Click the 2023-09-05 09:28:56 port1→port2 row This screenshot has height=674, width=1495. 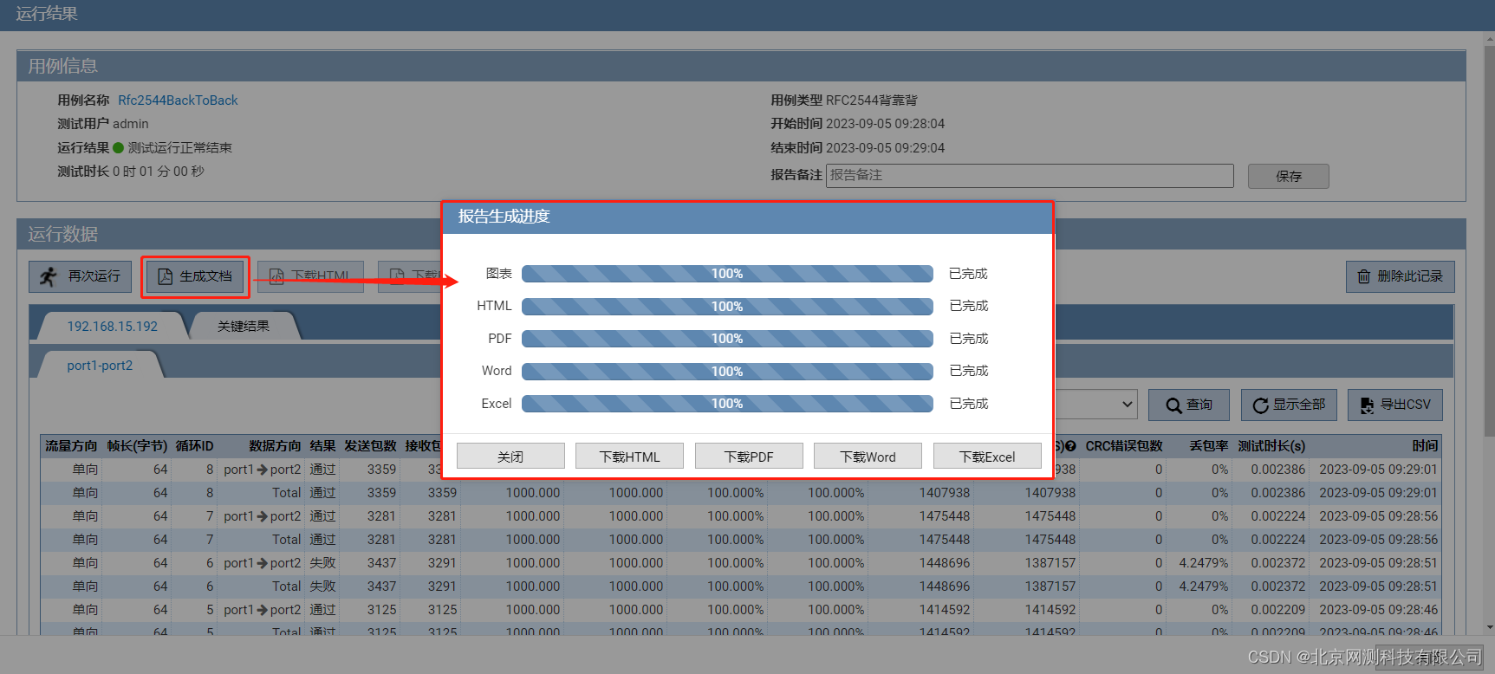point(741,516)
